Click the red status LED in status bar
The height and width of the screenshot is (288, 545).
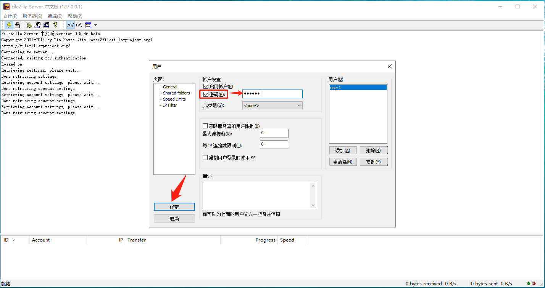[534, 283]
